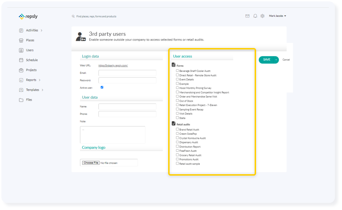Click the Reports chart icon

[x=21, y=80]
